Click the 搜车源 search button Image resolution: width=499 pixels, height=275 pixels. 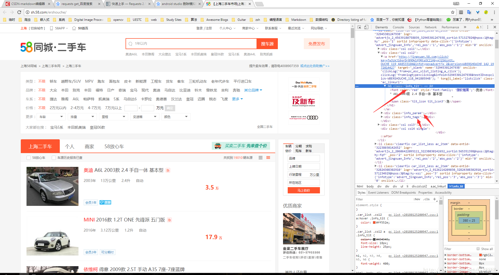point(267,44)
